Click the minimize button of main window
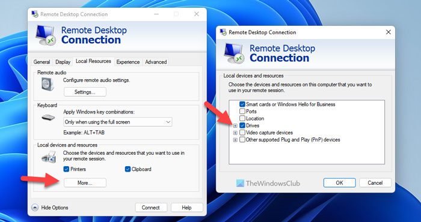 (156, 14)
